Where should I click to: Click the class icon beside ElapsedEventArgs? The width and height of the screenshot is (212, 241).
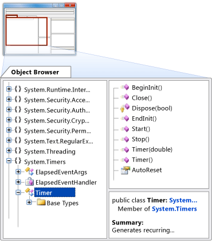(30, 171)
